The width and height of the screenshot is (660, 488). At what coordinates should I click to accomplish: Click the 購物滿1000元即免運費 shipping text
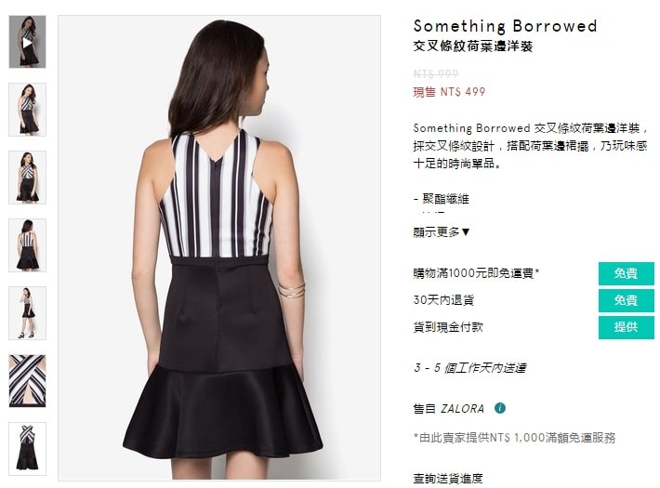click(x=476, y=273)
